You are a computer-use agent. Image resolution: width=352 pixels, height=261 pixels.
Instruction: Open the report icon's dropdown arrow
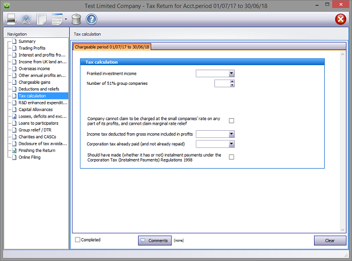pyautogui.click(x=66, y=19)
